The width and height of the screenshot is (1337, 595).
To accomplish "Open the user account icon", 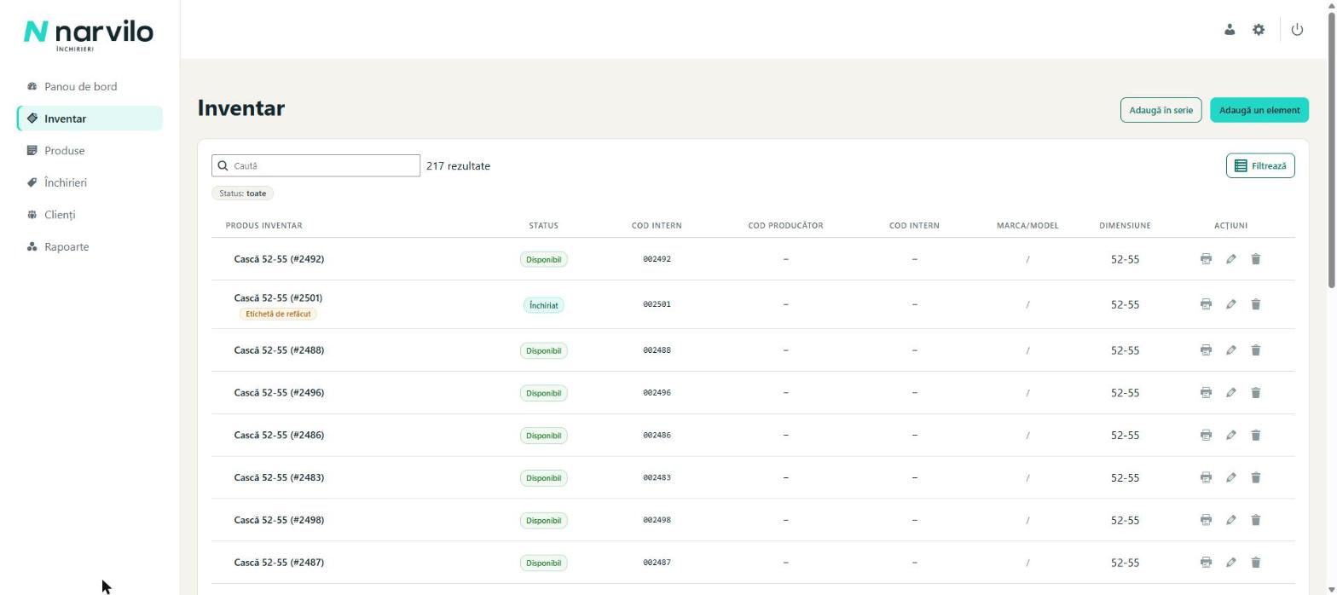I will point(1229,29).
